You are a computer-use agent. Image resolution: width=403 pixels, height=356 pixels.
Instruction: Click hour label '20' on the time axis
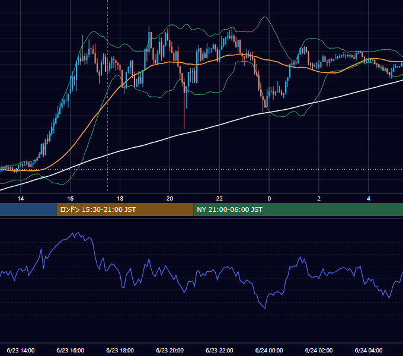[x=169, y=199]
